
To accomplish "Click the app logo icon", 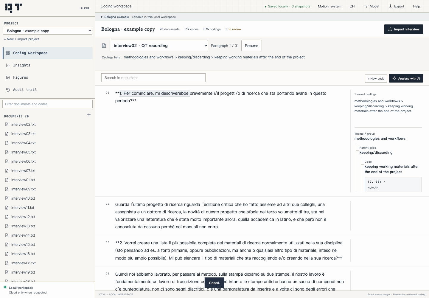I will [x=14, y=8].
